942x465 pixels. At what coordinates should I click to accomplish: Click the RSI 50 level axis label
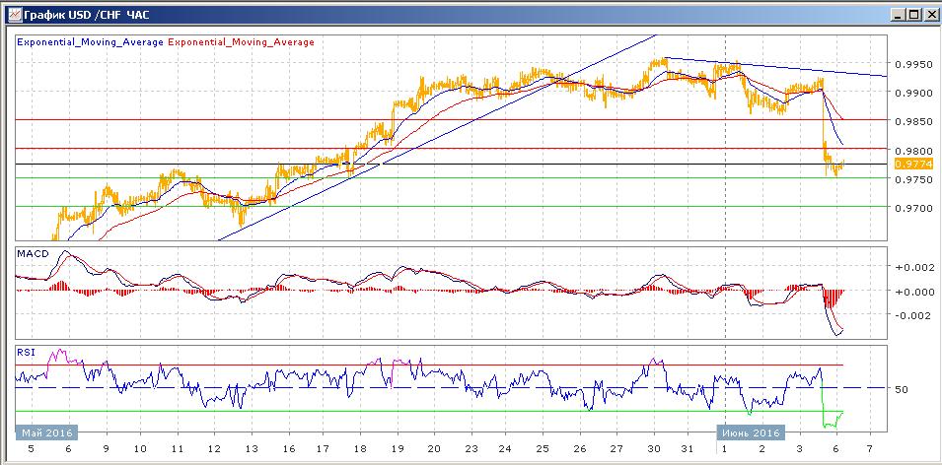(x=902, y=389)
